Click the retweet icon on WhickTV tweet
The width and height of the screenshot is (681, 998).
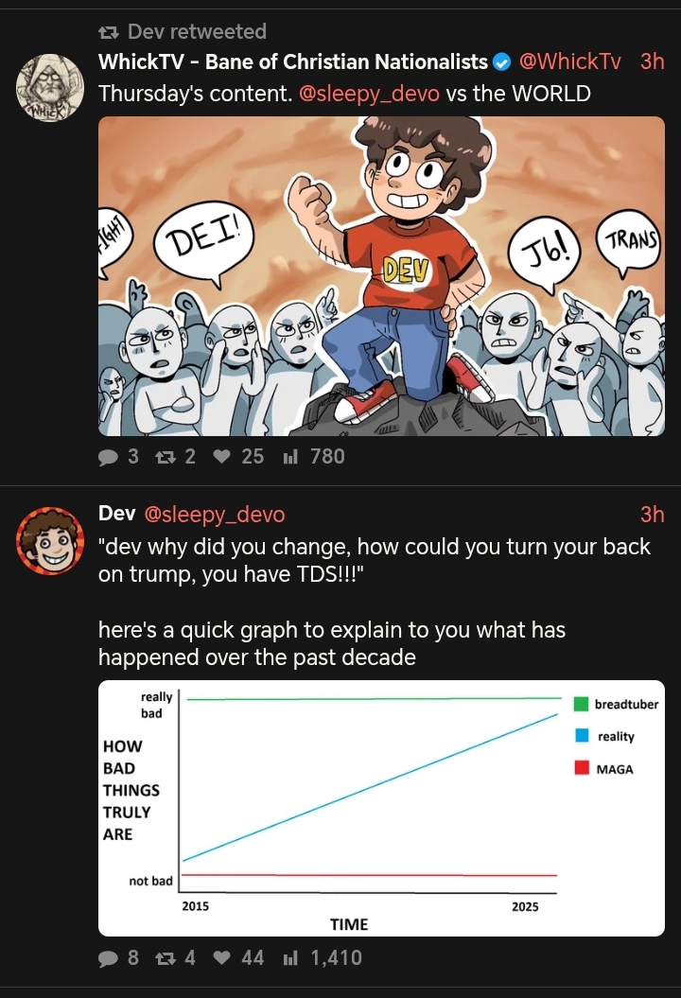tap(166, 456)
